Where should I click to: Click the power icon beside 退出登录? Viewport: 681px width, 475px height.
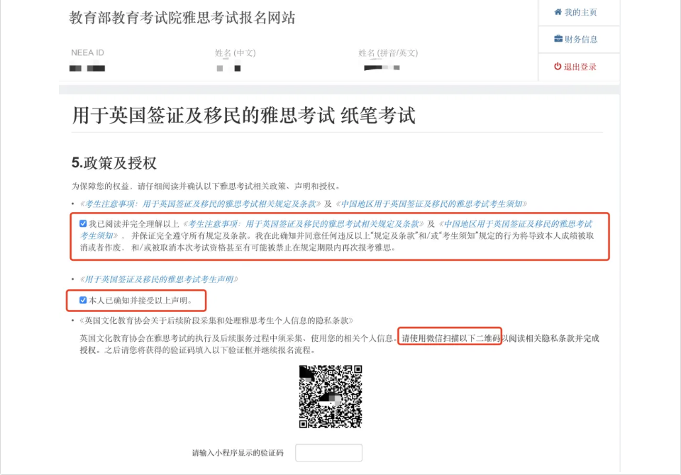[x=558, y=66]
